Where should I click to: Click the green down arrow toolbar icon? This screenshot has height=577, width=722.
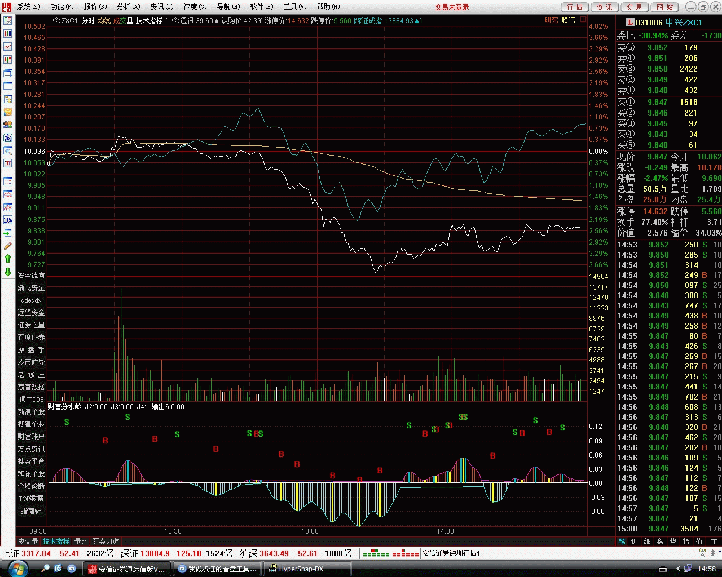[x=8, y=272]
